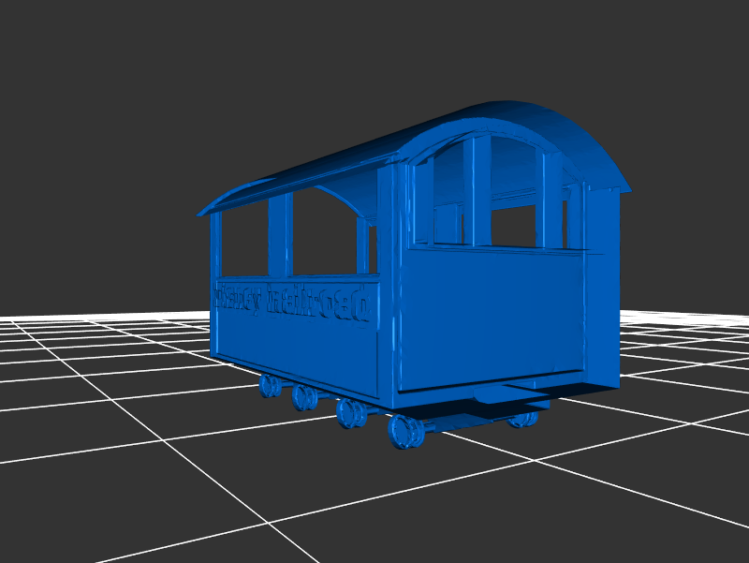
Task: Select the third wheel from the left
Action: [351, 413]
